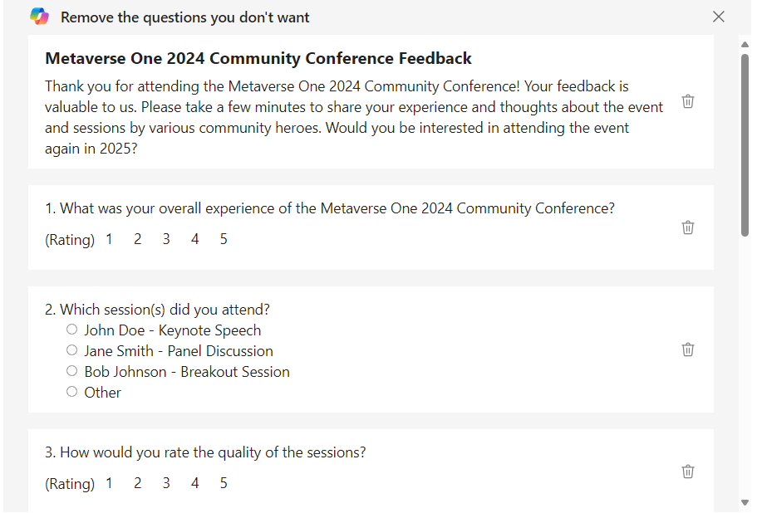Select the John Doe - Keynote Speech option

72,330
